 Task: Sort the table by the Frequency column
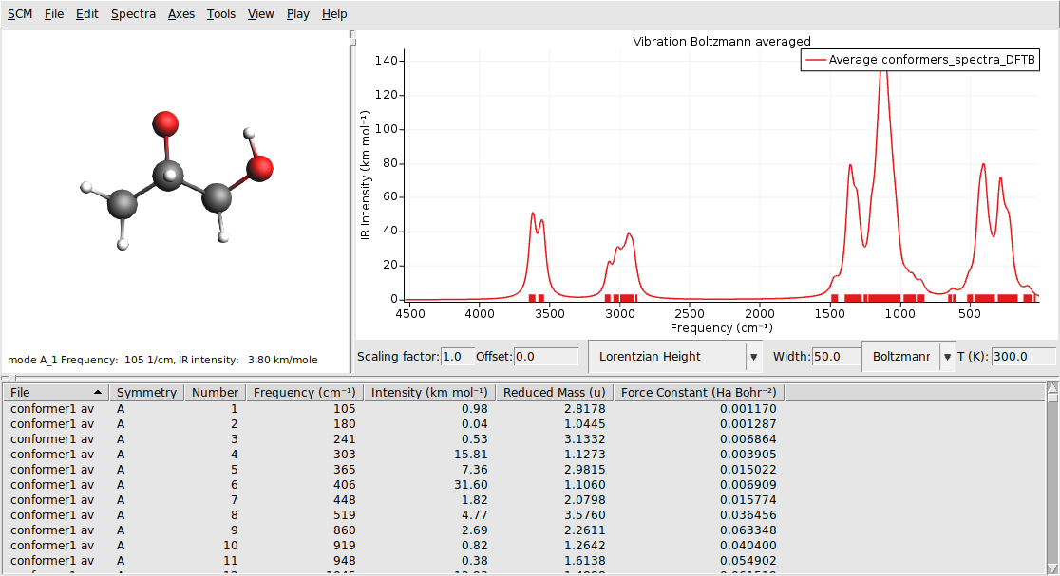tap(304, 392)
